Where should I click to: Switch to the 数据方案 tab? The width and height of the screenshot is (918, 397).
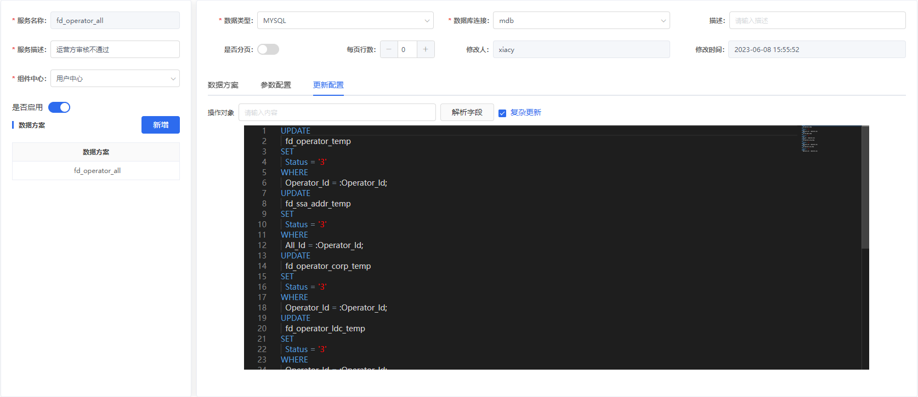223,85
